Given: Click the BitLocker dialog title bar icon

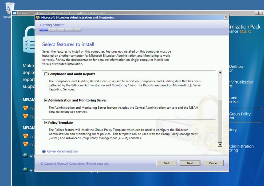Looking at the screenshot, I should 38,17.
